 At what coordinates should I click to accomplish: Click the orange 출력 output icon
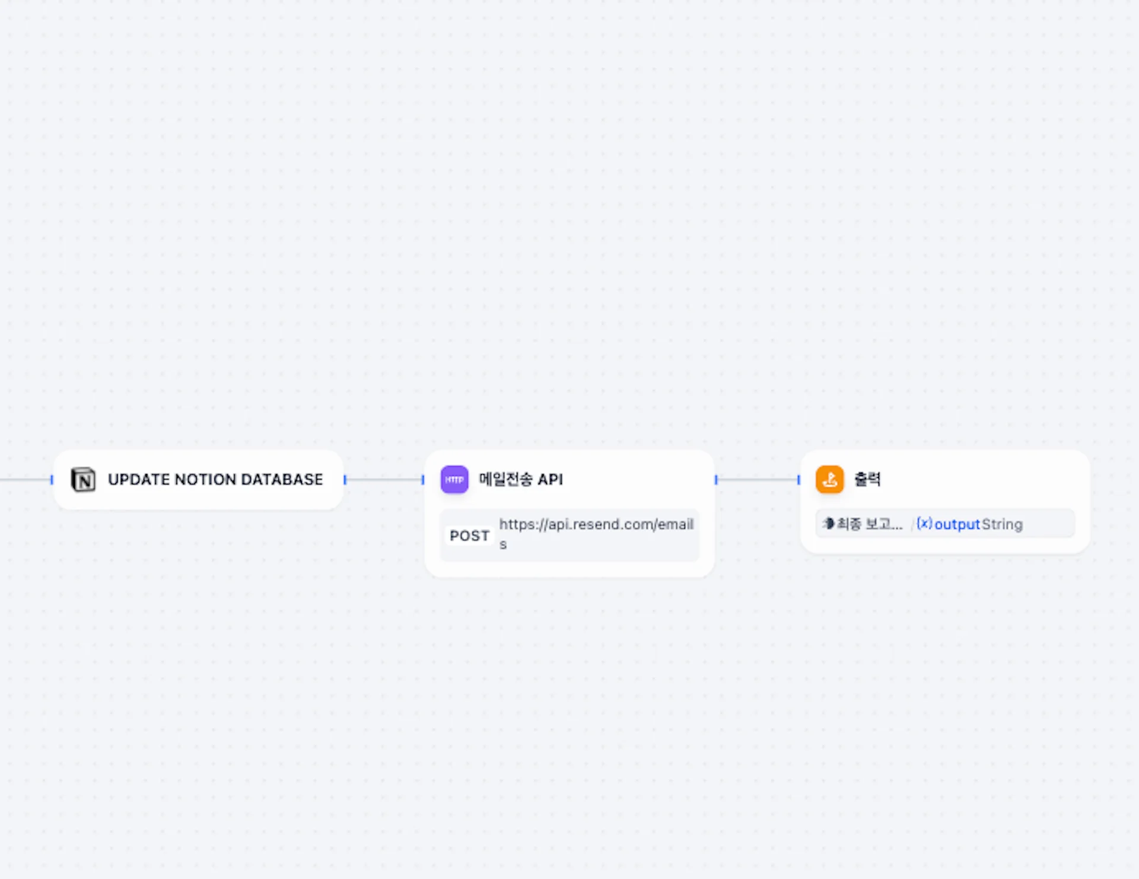pos(829,479)
